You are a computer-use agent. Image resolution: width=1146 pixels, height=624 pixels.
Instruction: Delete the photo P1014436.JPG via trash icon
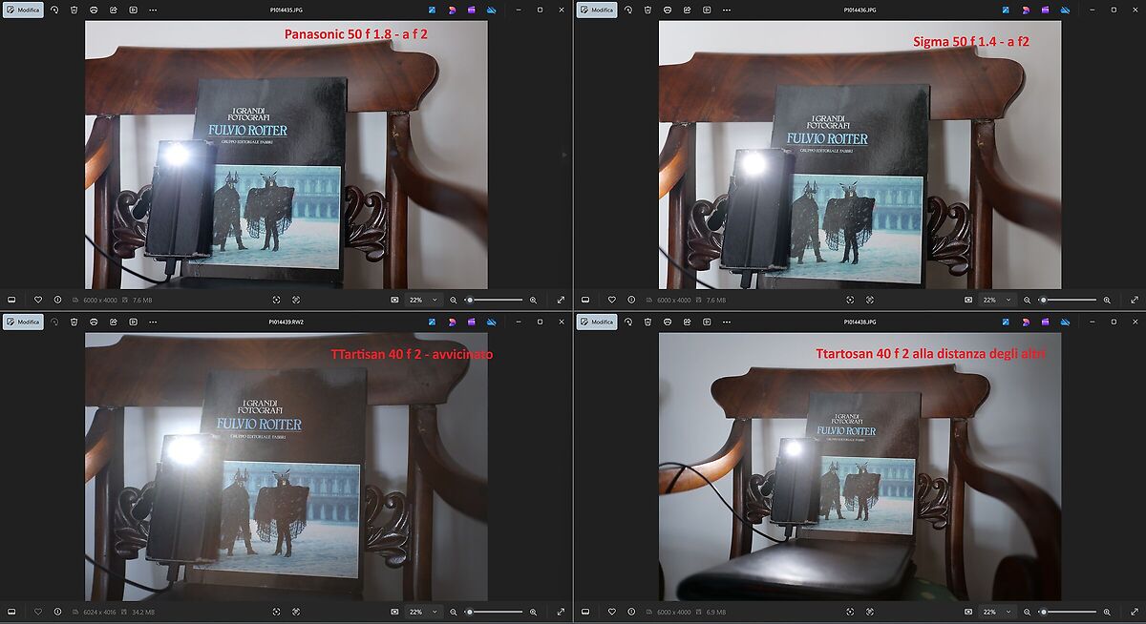[647, 10]
